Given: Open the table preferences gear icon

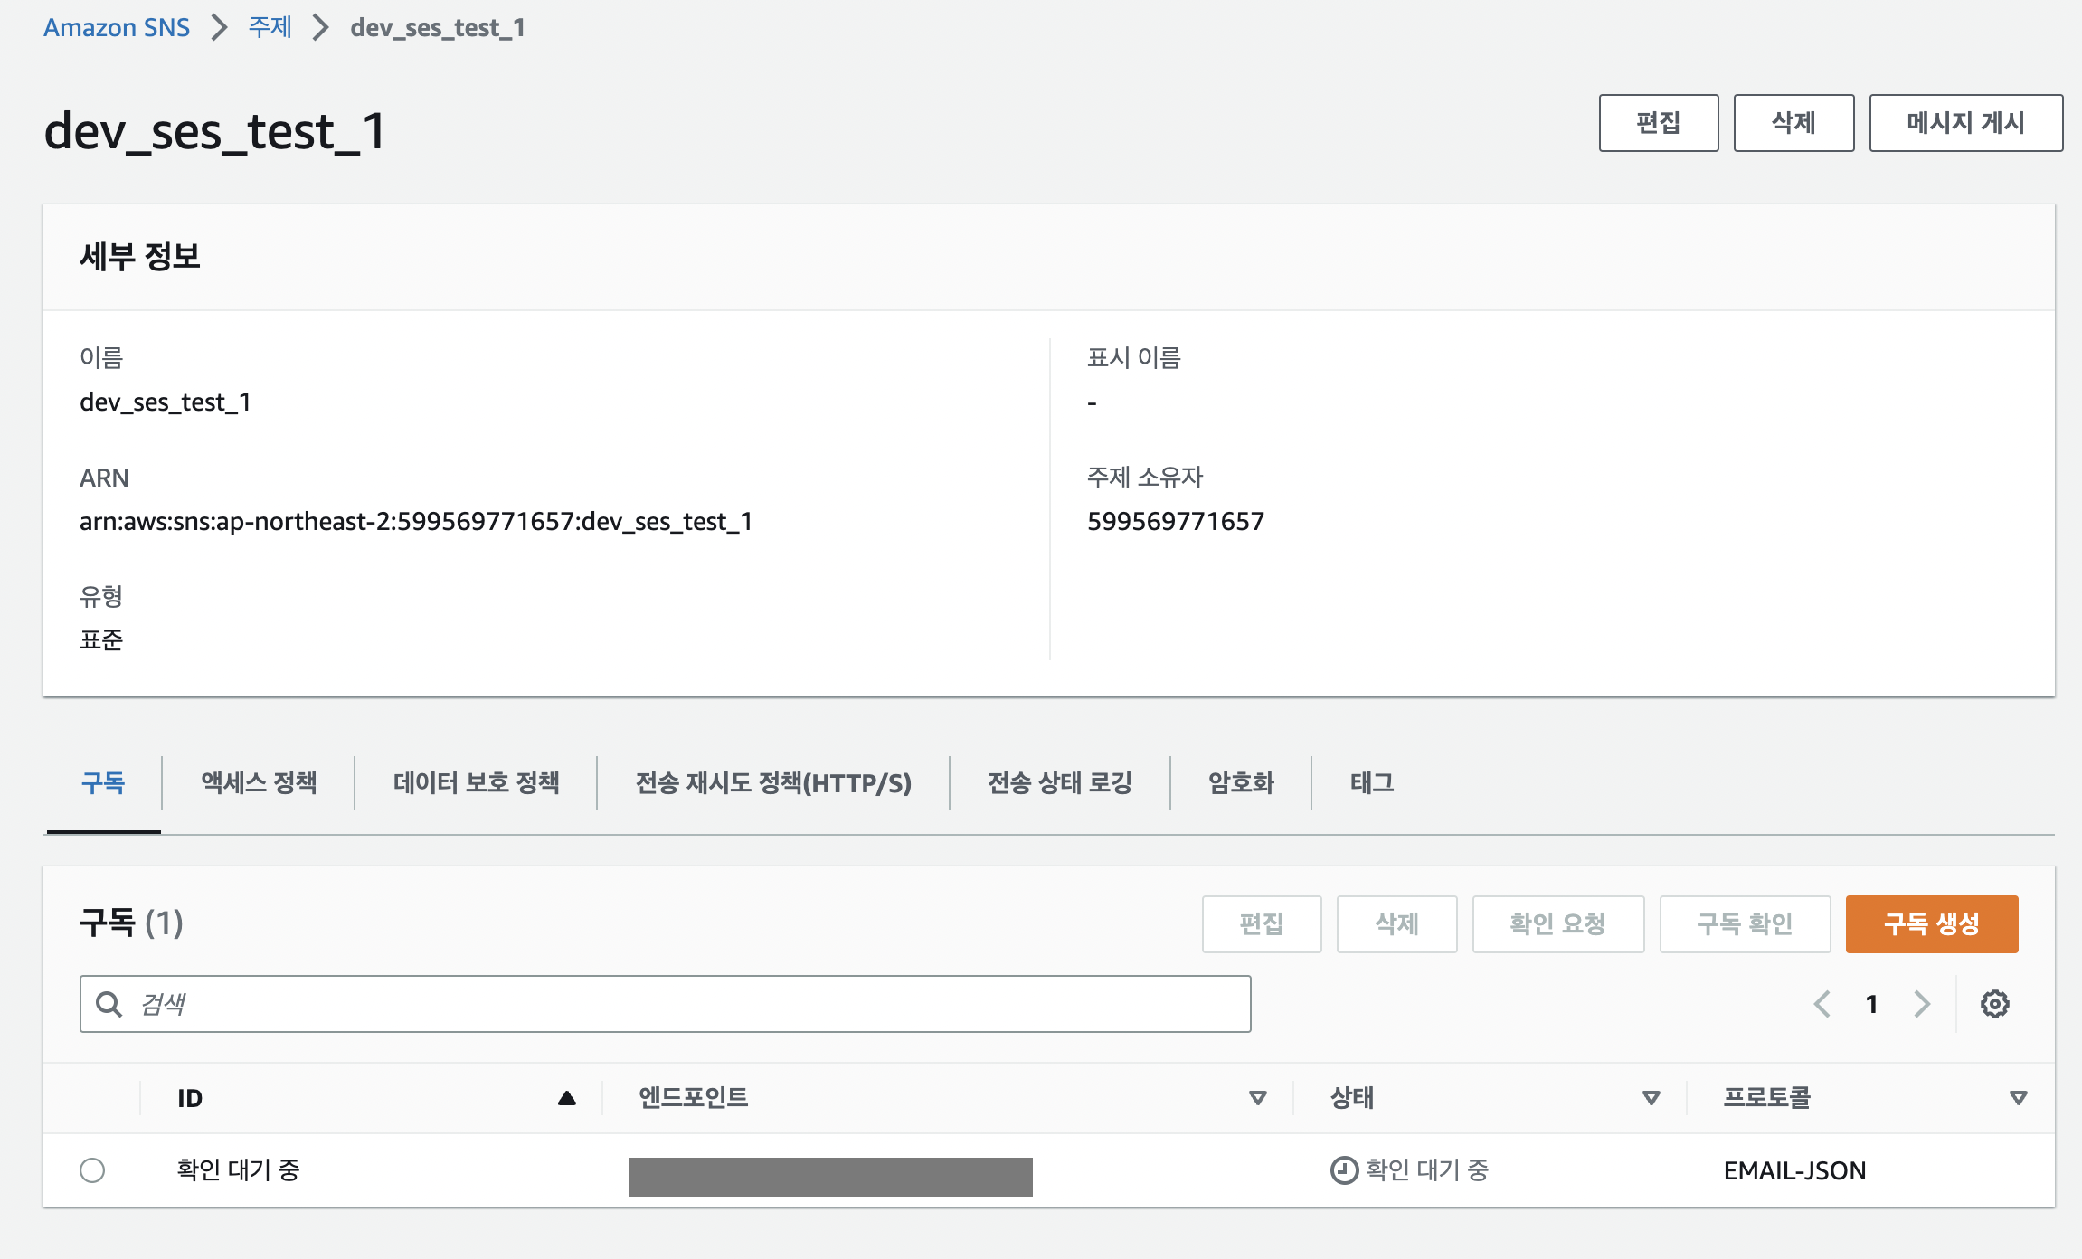Looking at the screenshot, I should pos(1994,1004).
